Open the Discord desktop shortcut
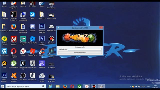 coord(32,27)
